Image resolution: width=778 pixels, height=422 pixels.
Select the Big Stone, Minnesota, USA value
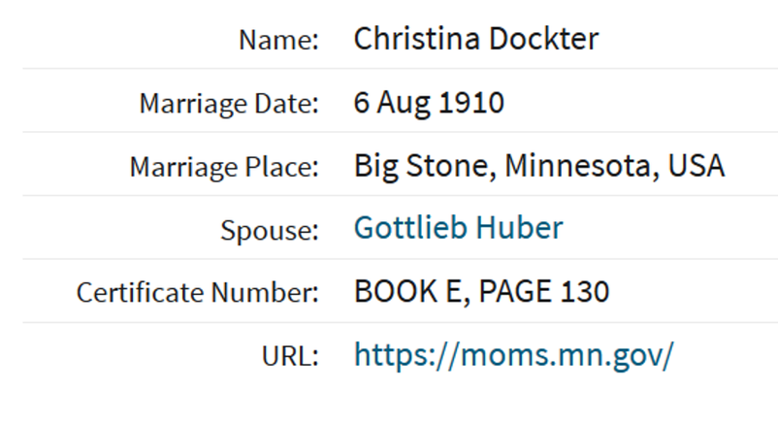[539, 166]
